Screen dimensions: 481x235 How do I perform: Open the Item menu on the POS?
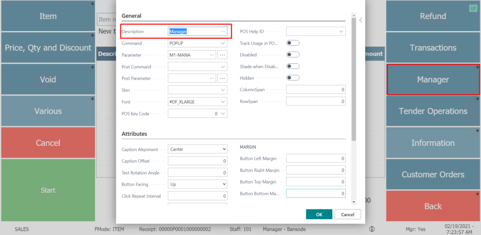[47, 16]
